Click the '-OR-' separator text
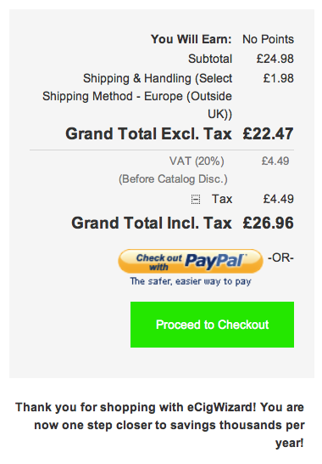322x464 pixels. (x=280, y=258)
